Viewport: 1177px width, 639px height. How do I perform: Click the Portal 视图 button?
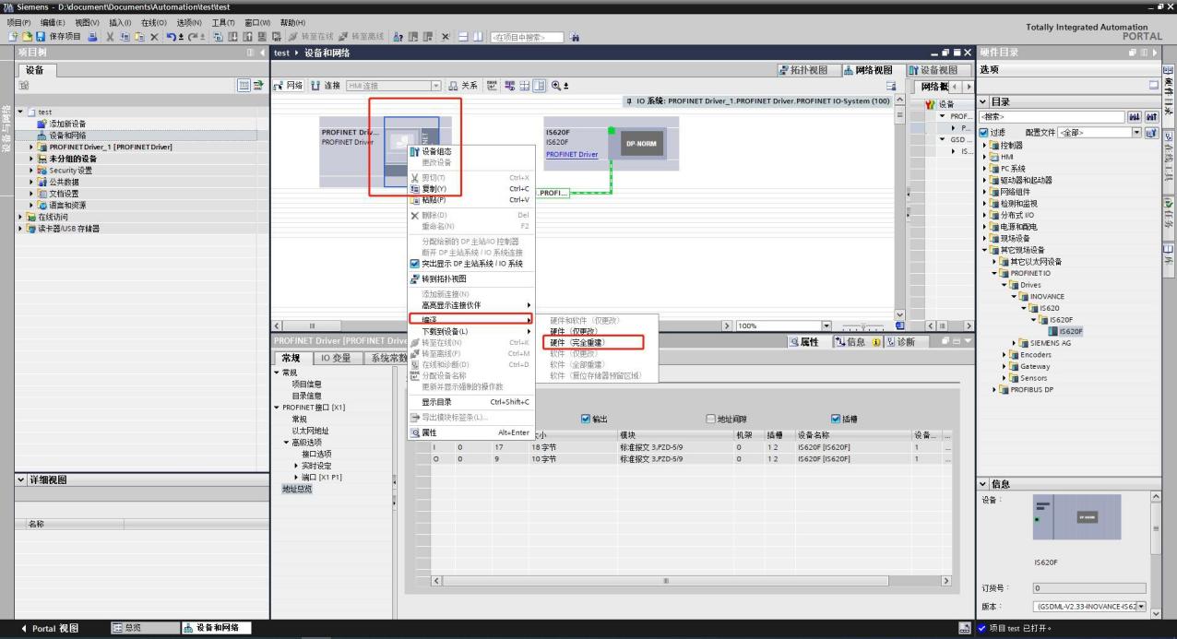[x=50, y=629]
